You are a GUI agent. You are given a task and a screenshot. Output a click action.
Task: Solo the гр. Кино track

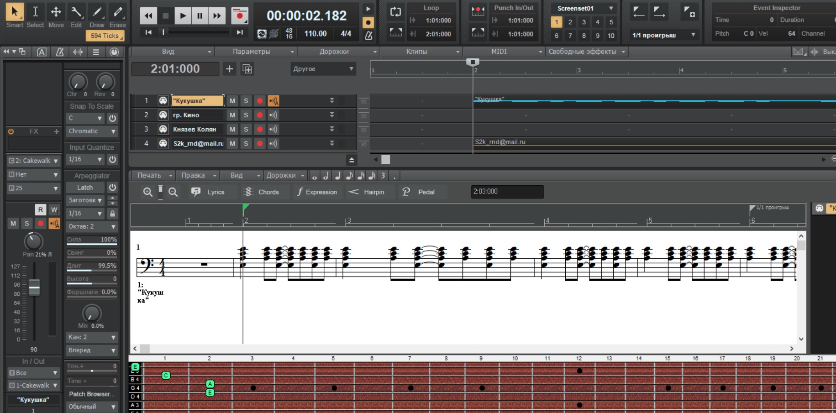pyautogui.click(x=246, y=115)
